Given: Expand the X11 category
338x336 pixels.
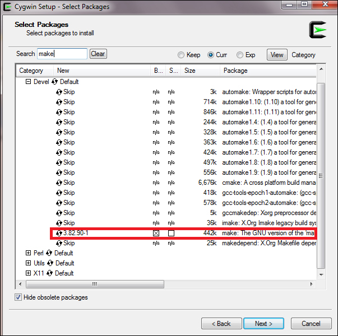Looking at the screenshot, I should pos(28,273).
